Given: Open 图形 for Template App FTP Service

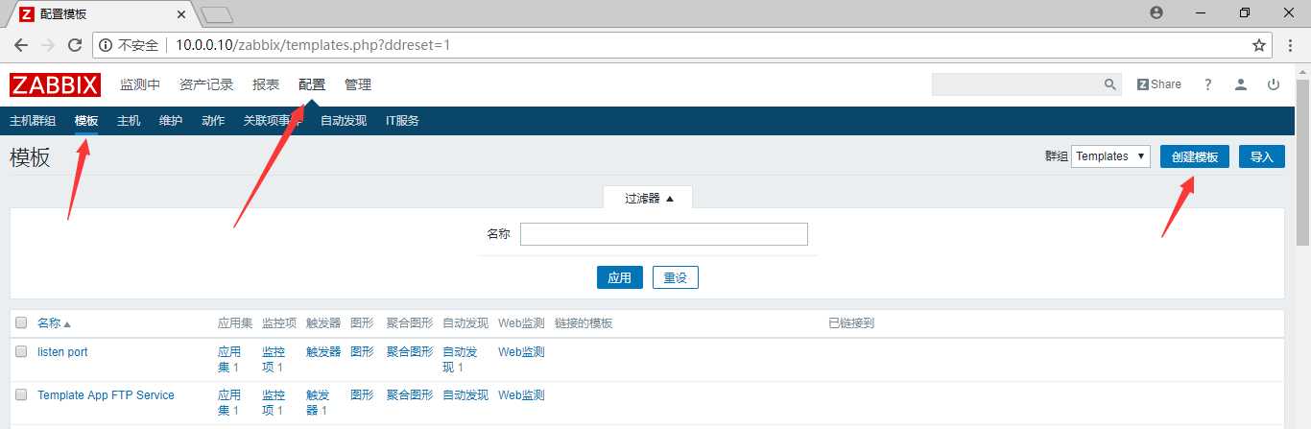Looking at the screenshot, I should (x=362, y=394).
